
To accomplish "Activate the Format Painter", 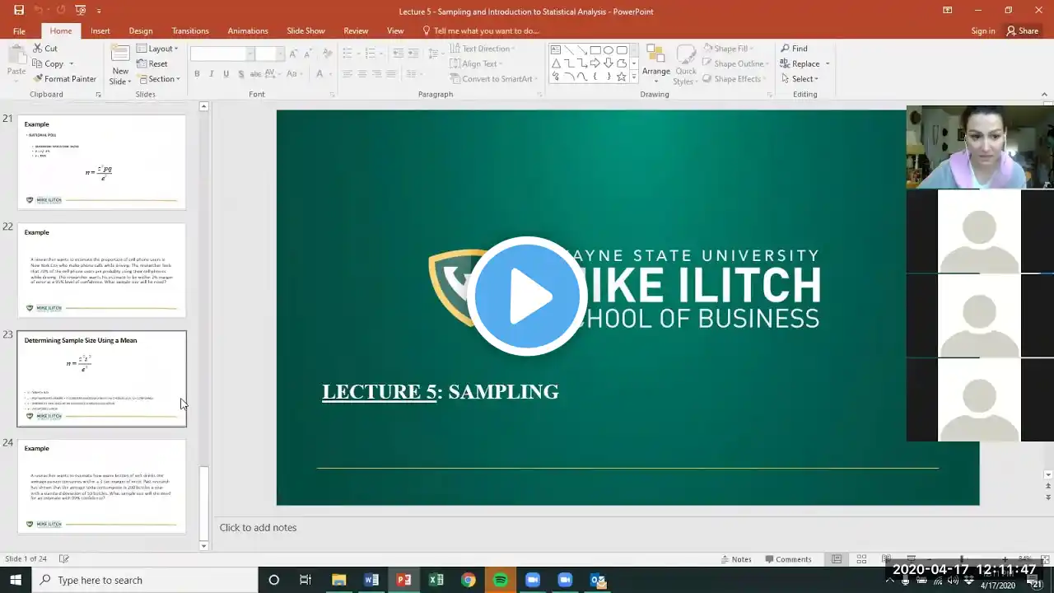I will point(64,79).
